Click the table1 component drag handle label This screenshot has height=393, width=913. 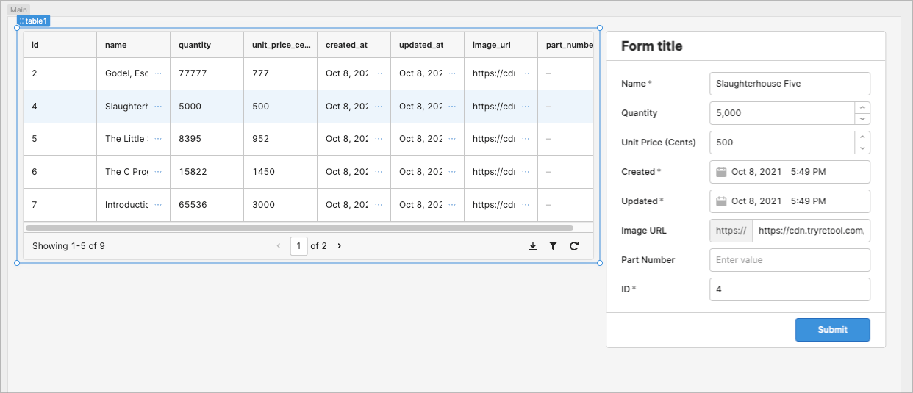(34, 21)
